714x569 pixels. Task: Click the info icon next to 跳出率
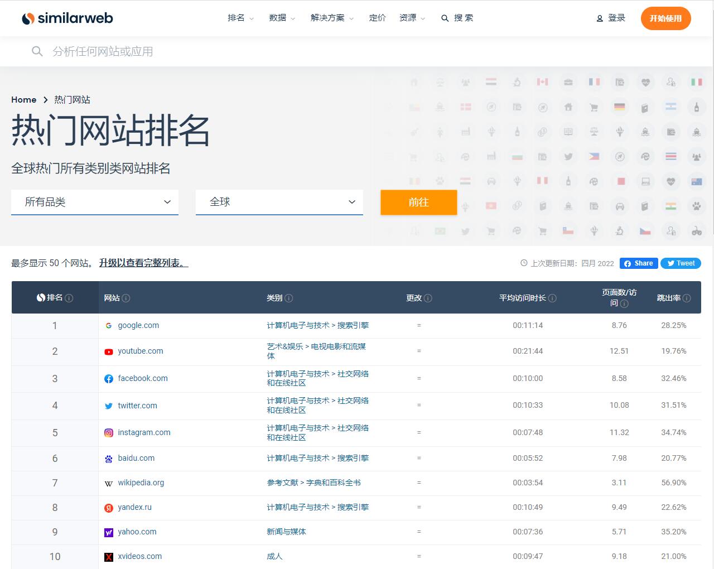coord(687,298)
